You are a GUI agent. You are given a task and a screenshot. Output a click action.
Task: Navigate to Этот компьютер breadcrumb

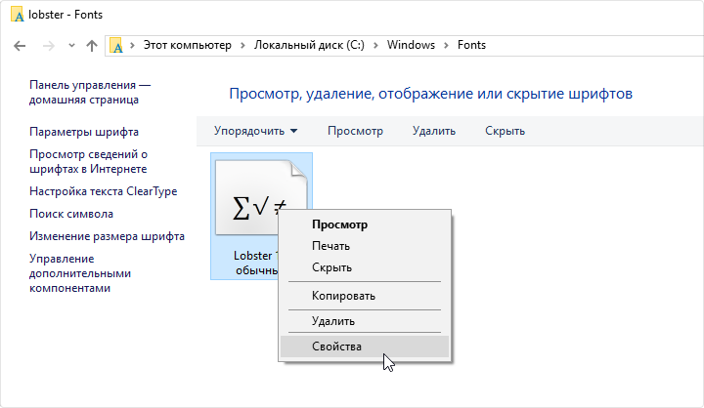187,45
